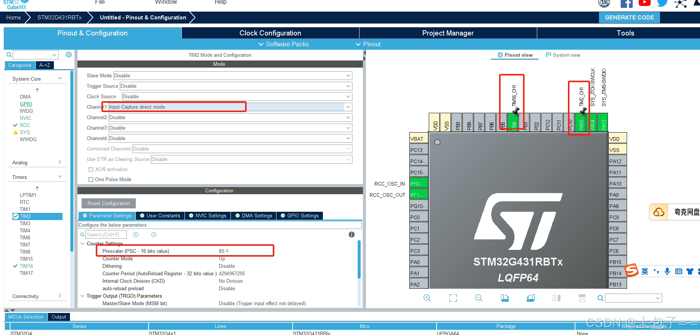Zoom out of the chip pinout view
This screenshot has height=335, width=700.
479,298
